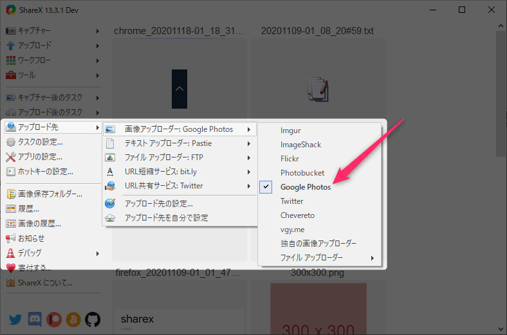The image size is (507, 335).
Task: Click the キャプチャー後のタスク icon
Action: [11, 98]
